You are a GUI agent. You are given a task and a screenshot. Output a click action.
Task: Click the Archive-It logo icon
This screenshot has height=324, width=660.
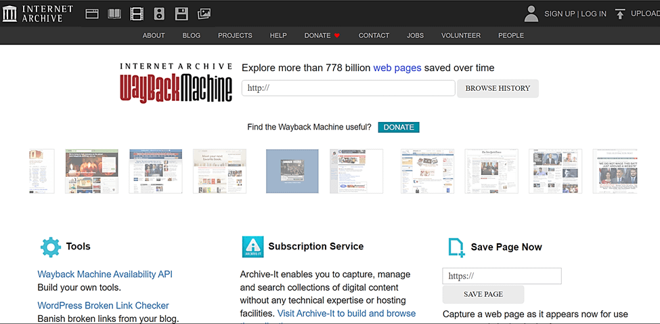tap(253, 247)
